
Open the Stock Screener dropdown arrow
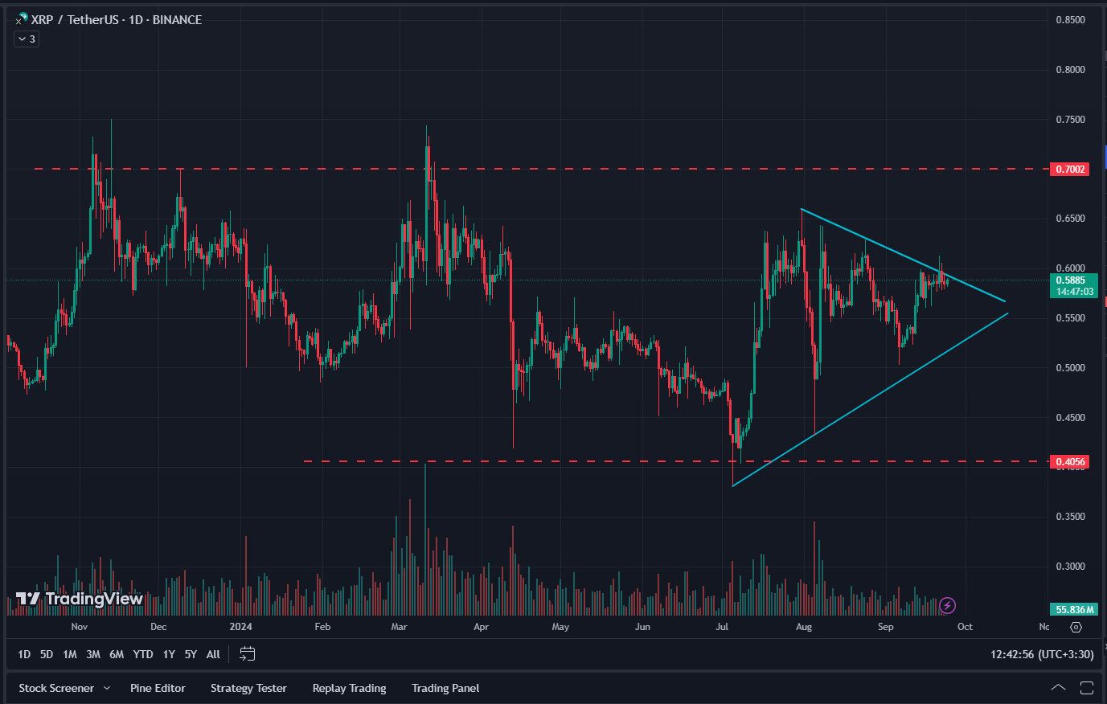(107, 688)
